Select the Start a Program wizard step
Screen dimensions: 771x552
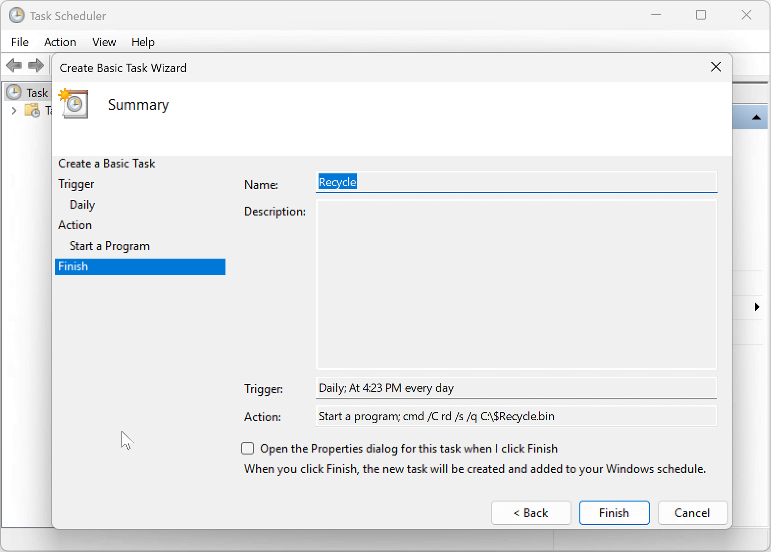[109, 246]
